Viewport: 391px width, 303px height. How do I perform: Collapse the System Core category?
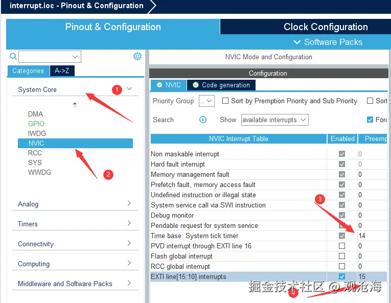(x=129, y=89)
